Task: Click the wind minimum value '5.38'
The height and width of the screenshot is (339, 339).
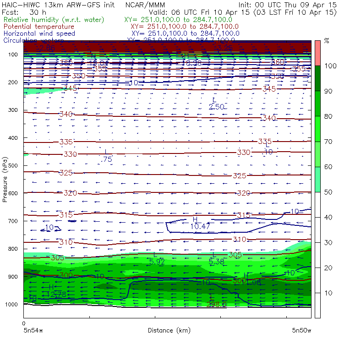Action: coord(216,262)
